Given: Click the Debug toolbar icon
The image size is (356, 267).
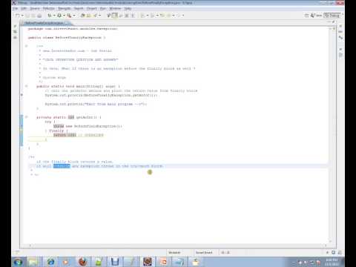Looking at the screenshot, I should click(x=50, y=16).
